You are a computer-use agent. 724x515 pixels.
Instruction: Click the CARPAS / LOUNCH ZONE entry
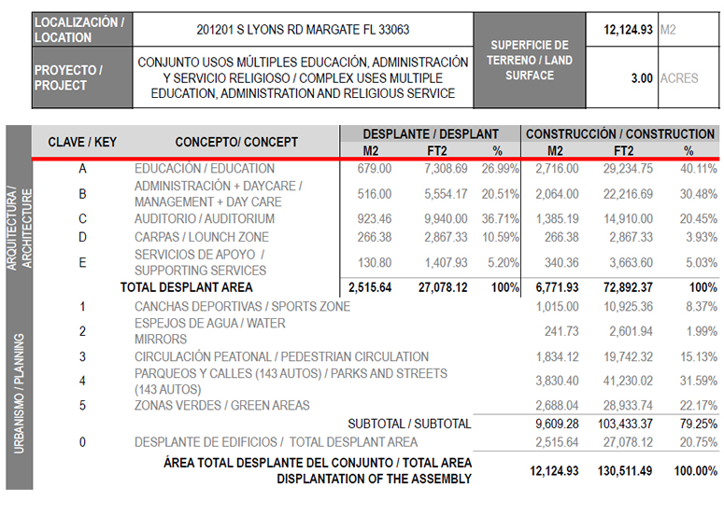(201, 237)
